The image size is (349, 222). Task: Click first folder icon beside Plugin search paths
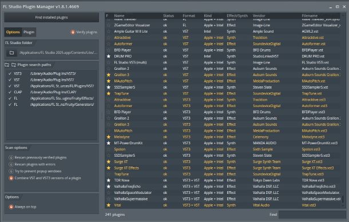coord(7,65)
